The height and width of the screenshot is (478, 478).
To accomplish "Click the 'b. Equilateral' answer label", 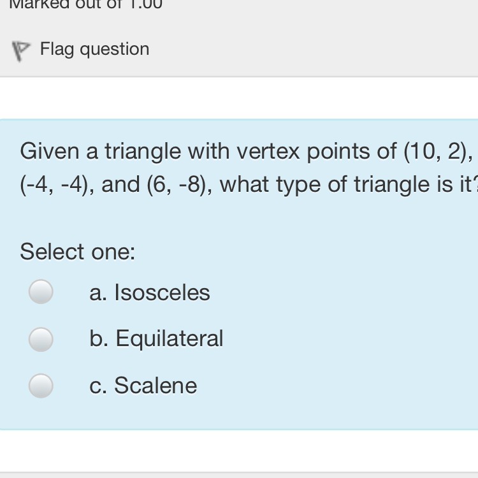I will (x=156, y=338).
